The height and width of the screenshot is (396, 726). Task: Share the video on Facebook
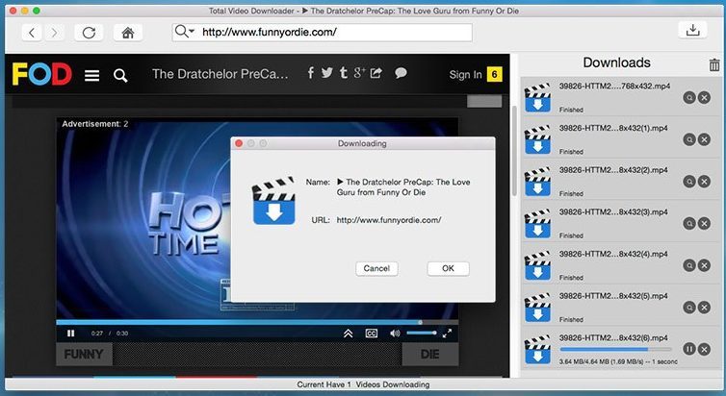point(311,72)
